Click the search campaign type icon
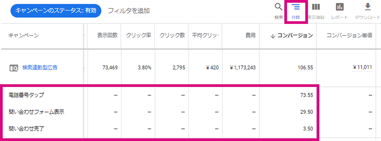The image size is (381, 141). pos(14,68)
